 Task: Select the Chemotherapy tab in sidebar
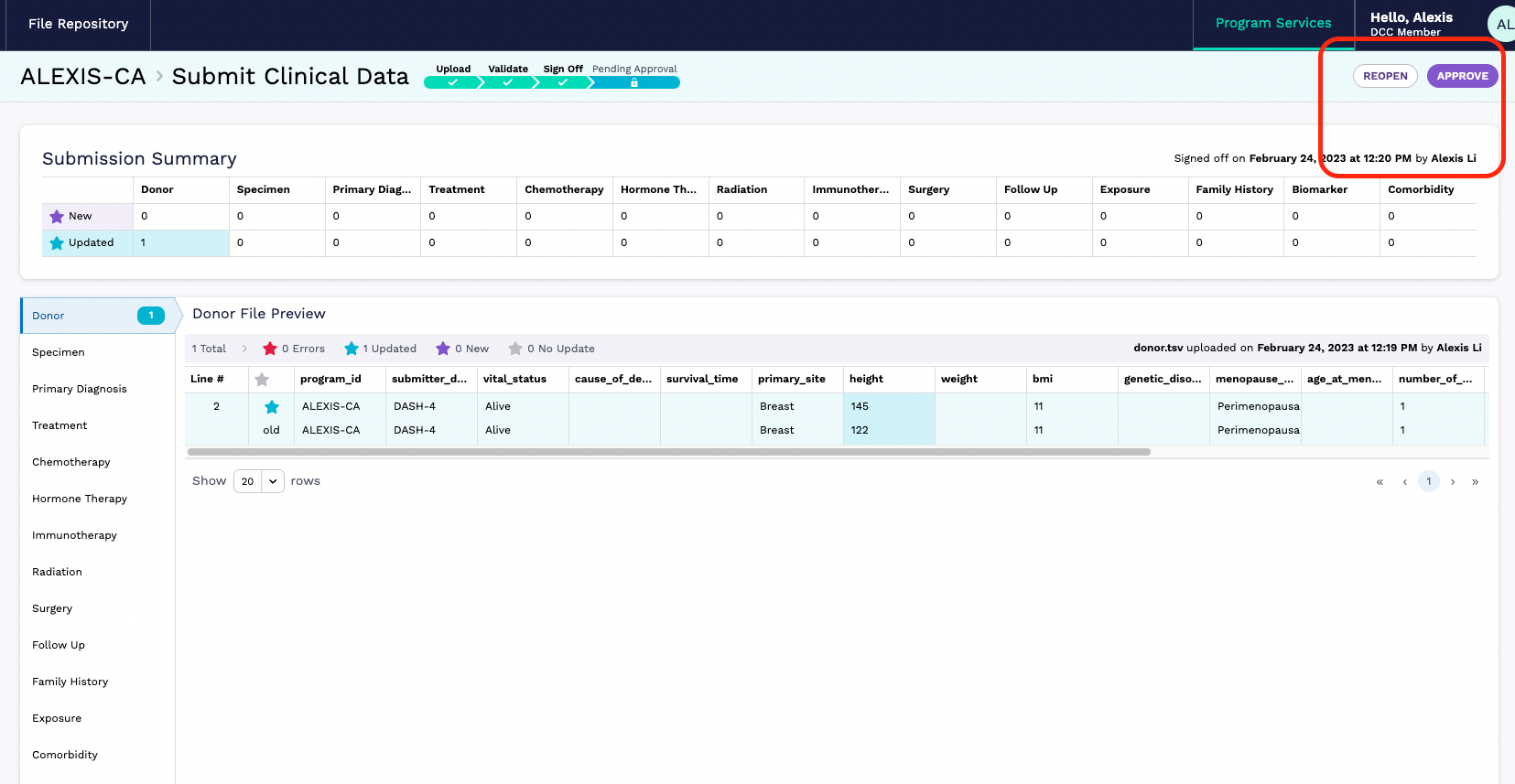pos(97,462)
